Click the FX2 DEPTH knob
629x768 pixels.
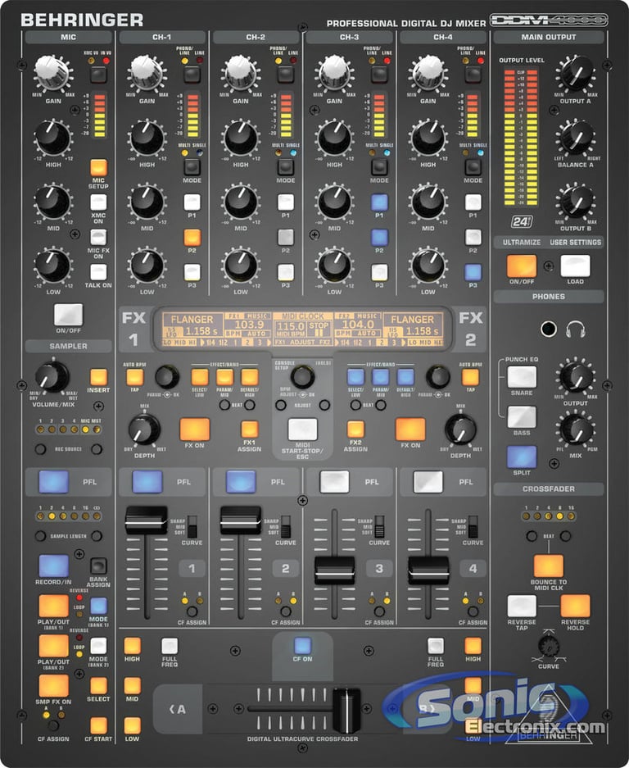pyautogui.click(x=460, y=429)
